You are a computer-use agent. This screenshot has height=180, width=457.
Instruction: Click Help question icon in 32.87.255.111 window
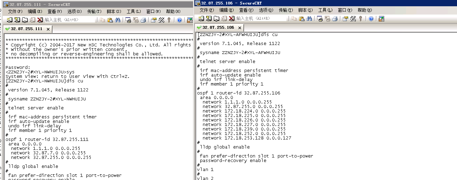coord(179,20)
